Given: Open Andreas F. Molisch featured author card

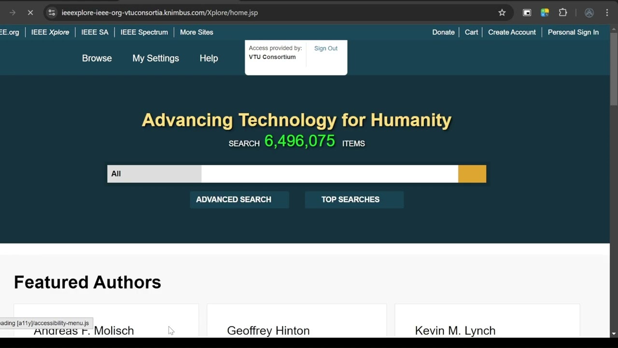Looking at the screenshot, I should click(x=106, y=321).
